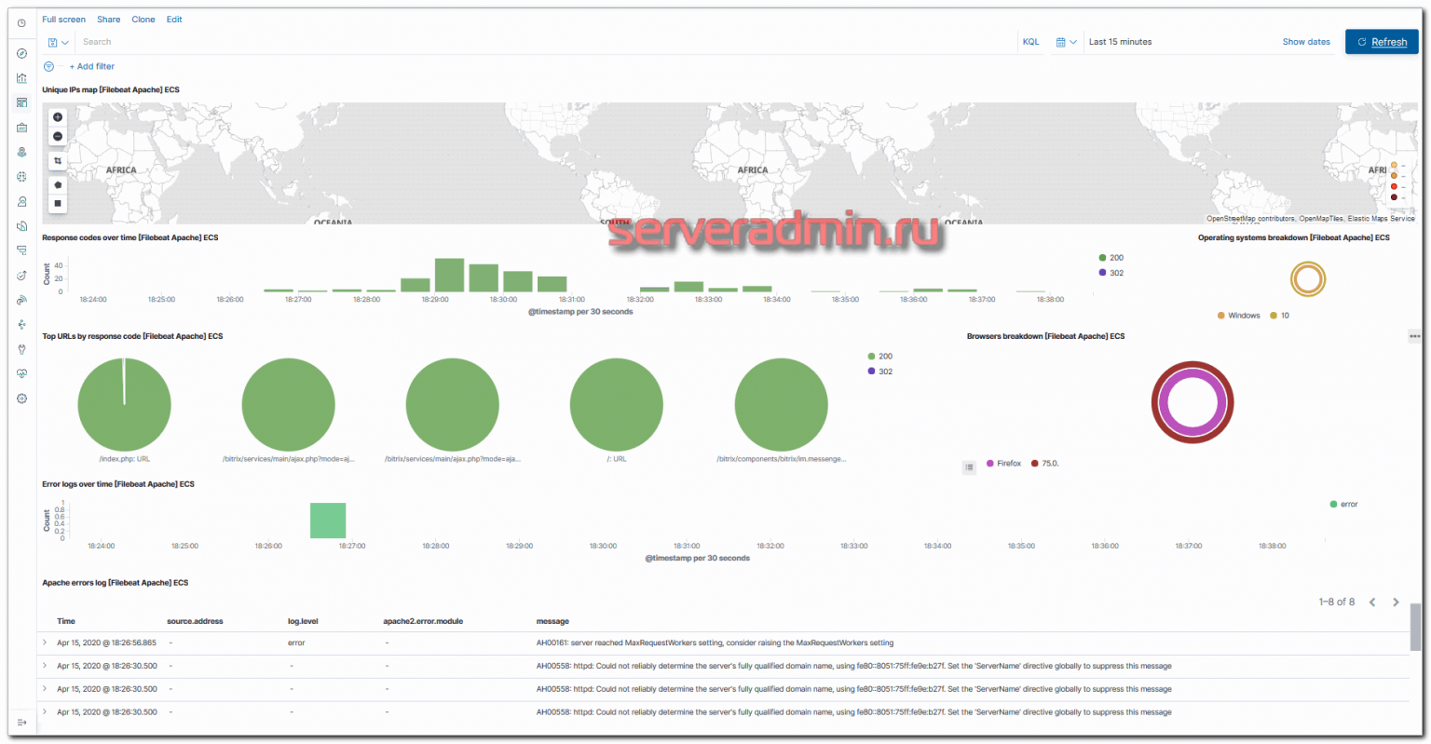1431x744 pixels.
Task: Toggle the error series in error logs legend
Action: 1348,505
